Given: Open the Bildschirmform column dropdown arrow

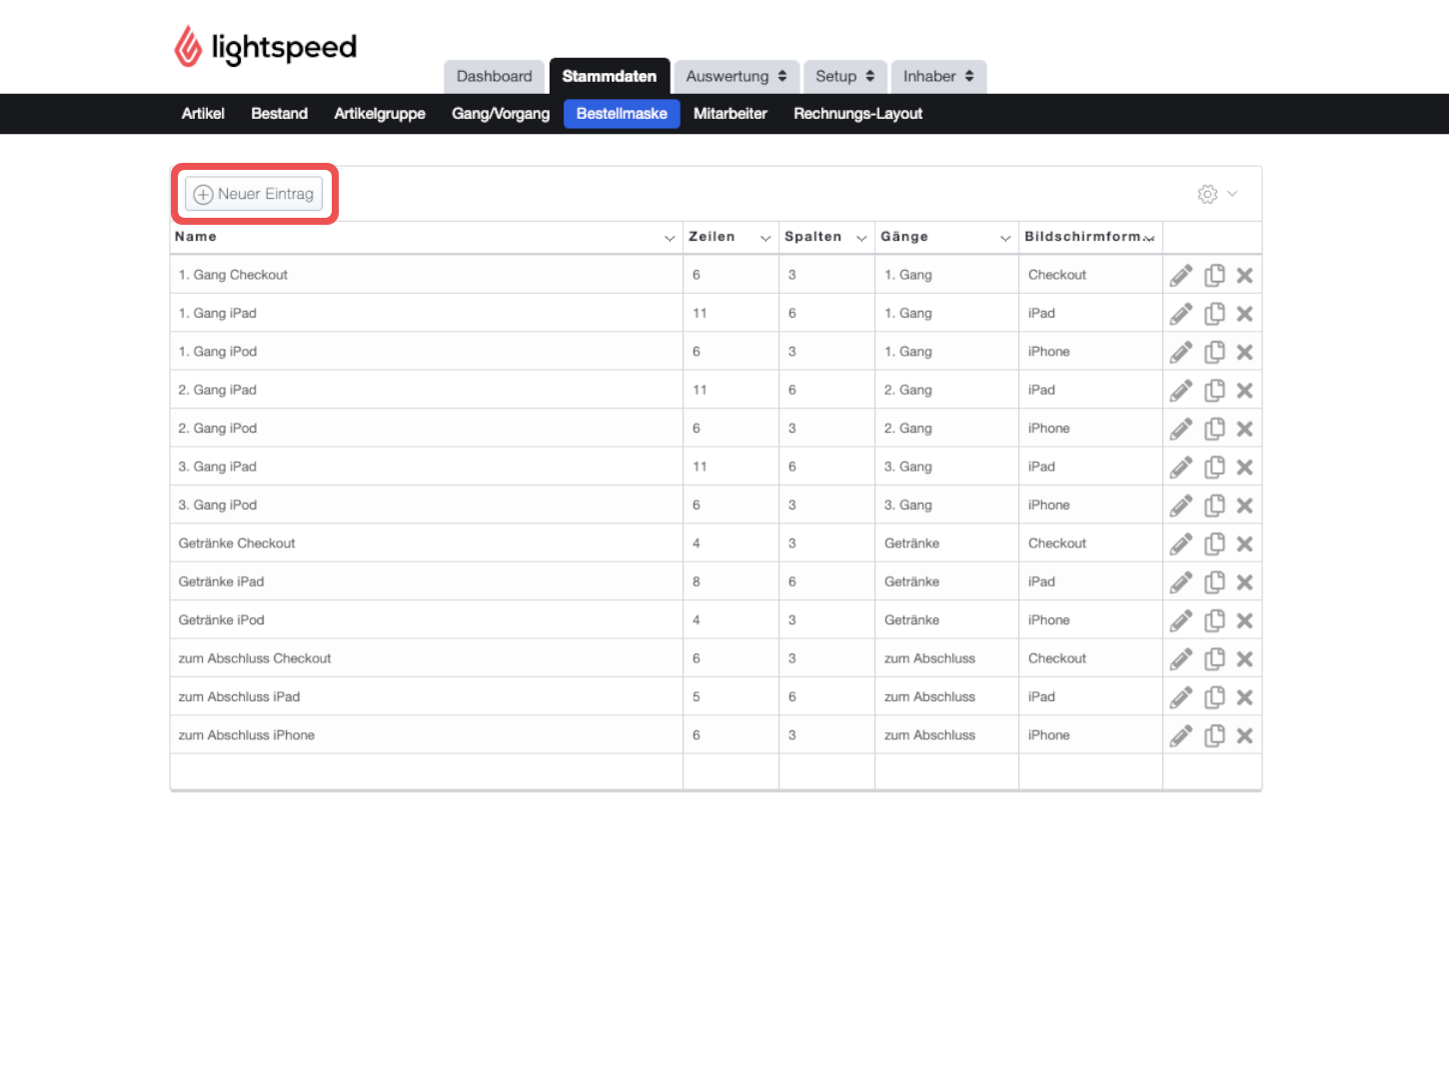Looking at the screenshot, I should [1149, 238].
